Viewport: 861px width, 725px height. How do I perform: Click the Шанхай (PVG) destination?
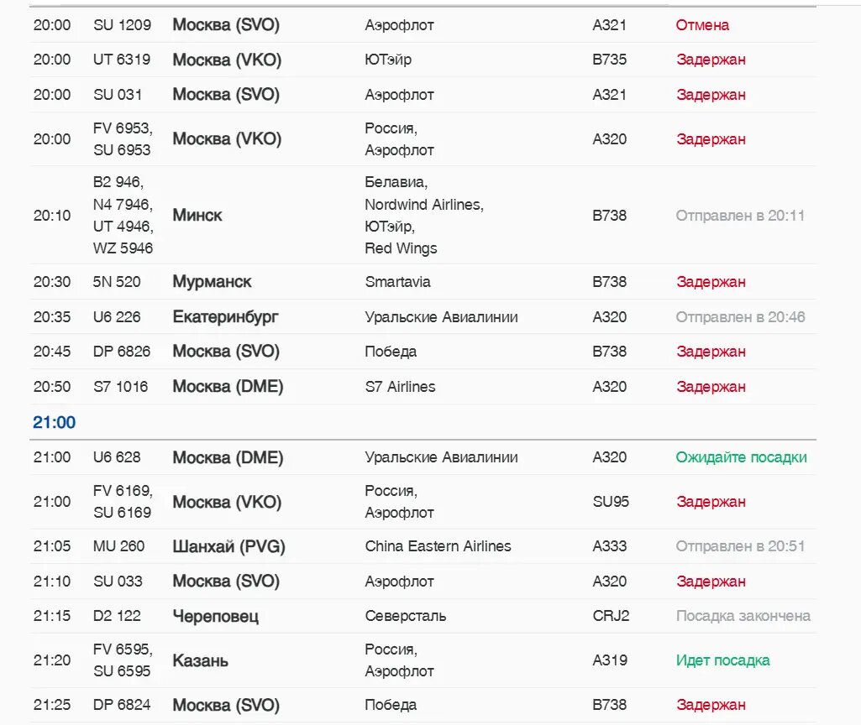point(228,546)
